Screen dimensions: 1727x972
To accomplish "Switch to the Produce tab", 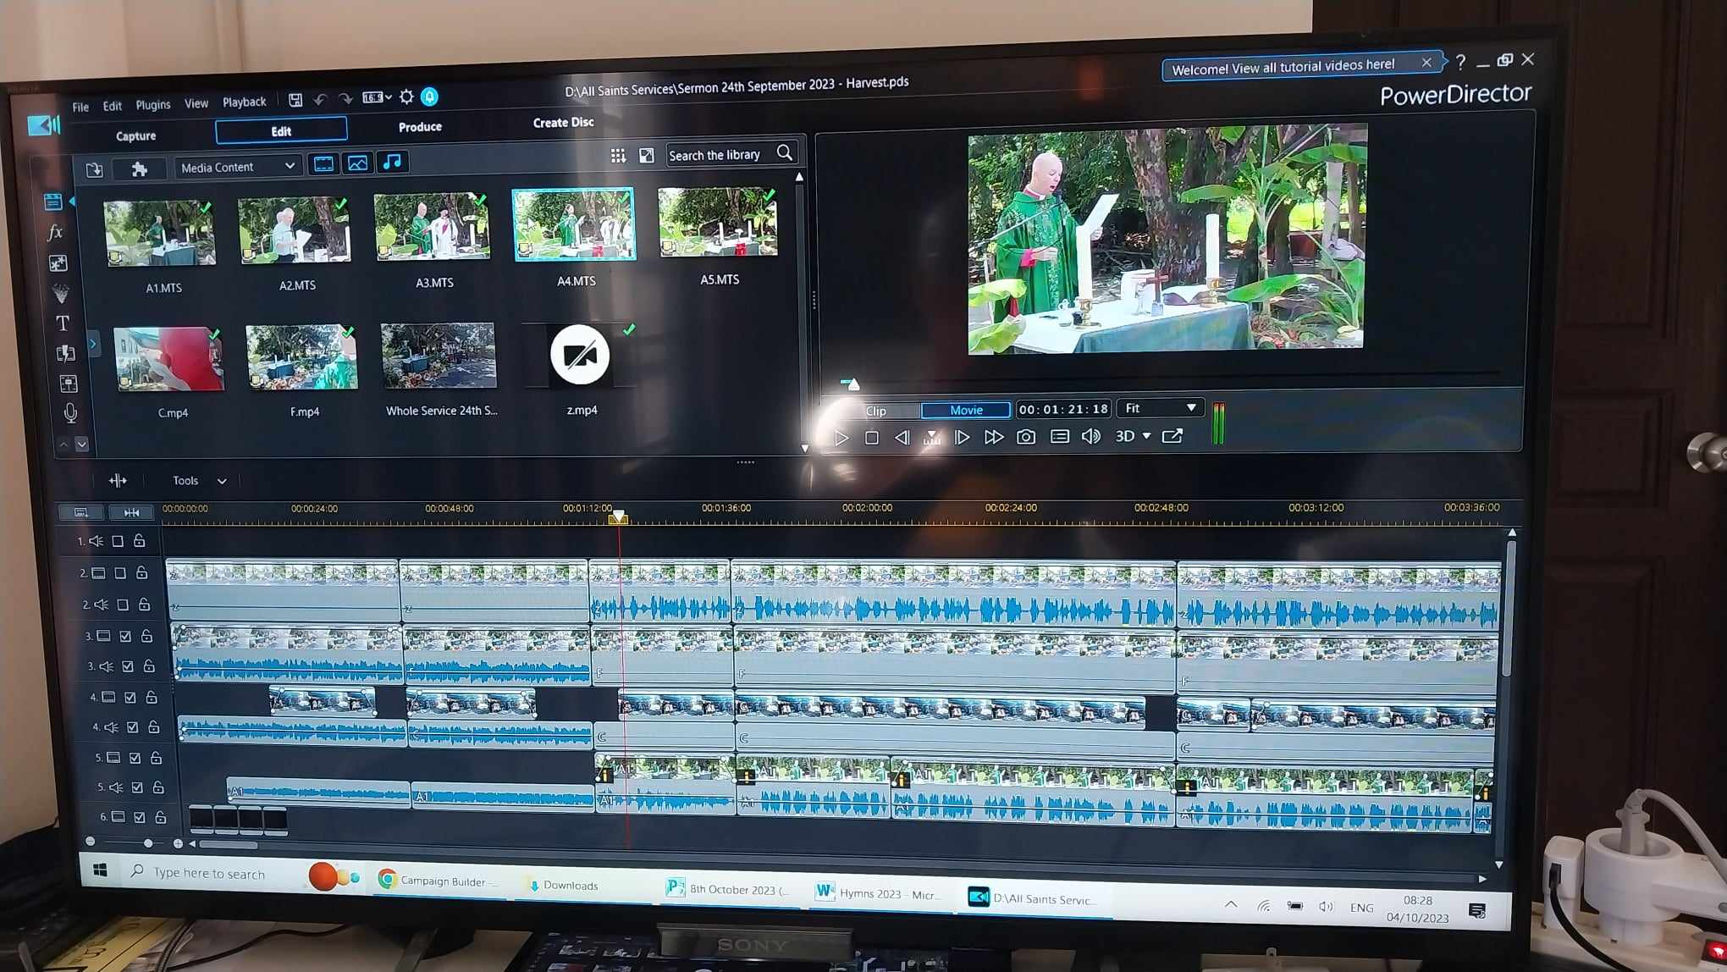I will [420, 127].
